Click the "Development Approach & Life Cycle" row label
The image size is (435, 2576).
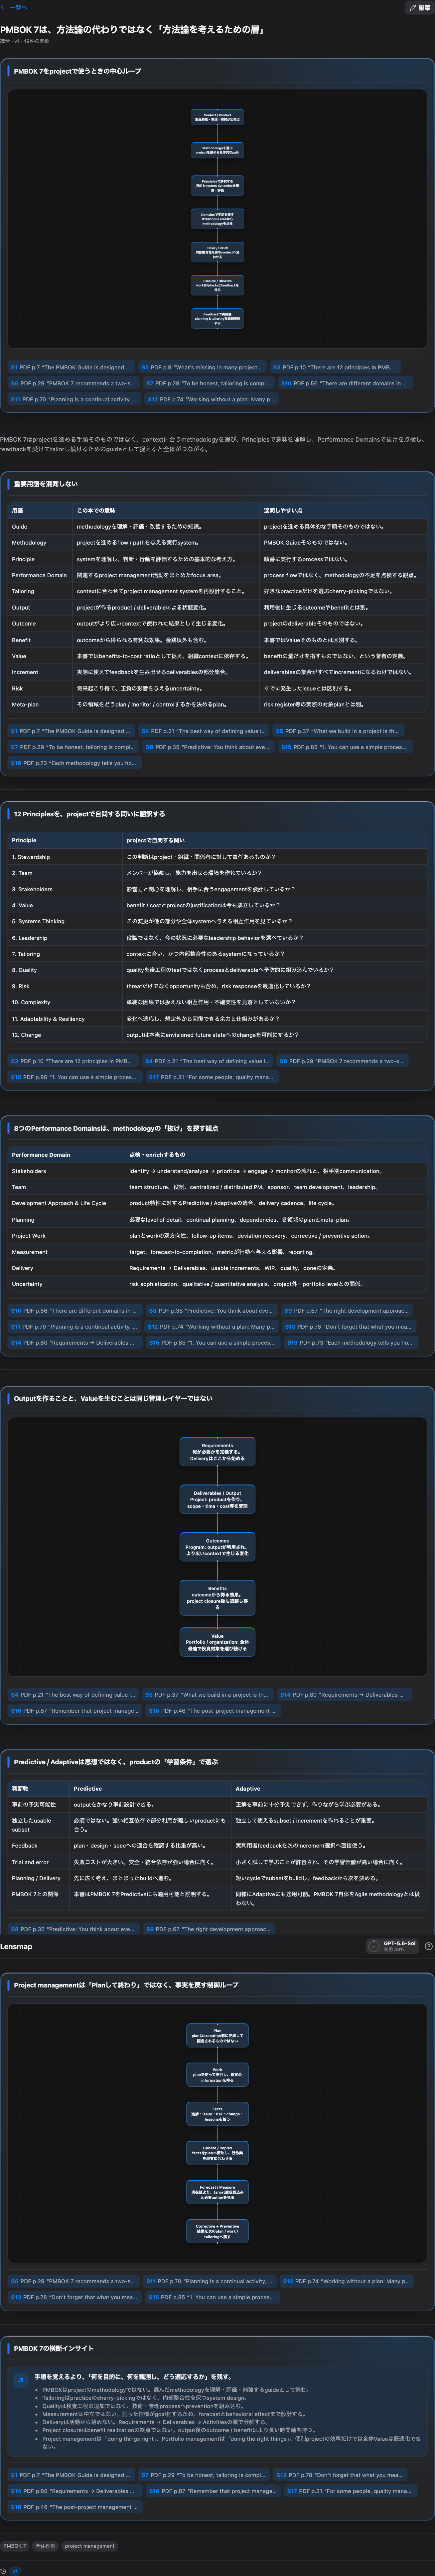59,1203
